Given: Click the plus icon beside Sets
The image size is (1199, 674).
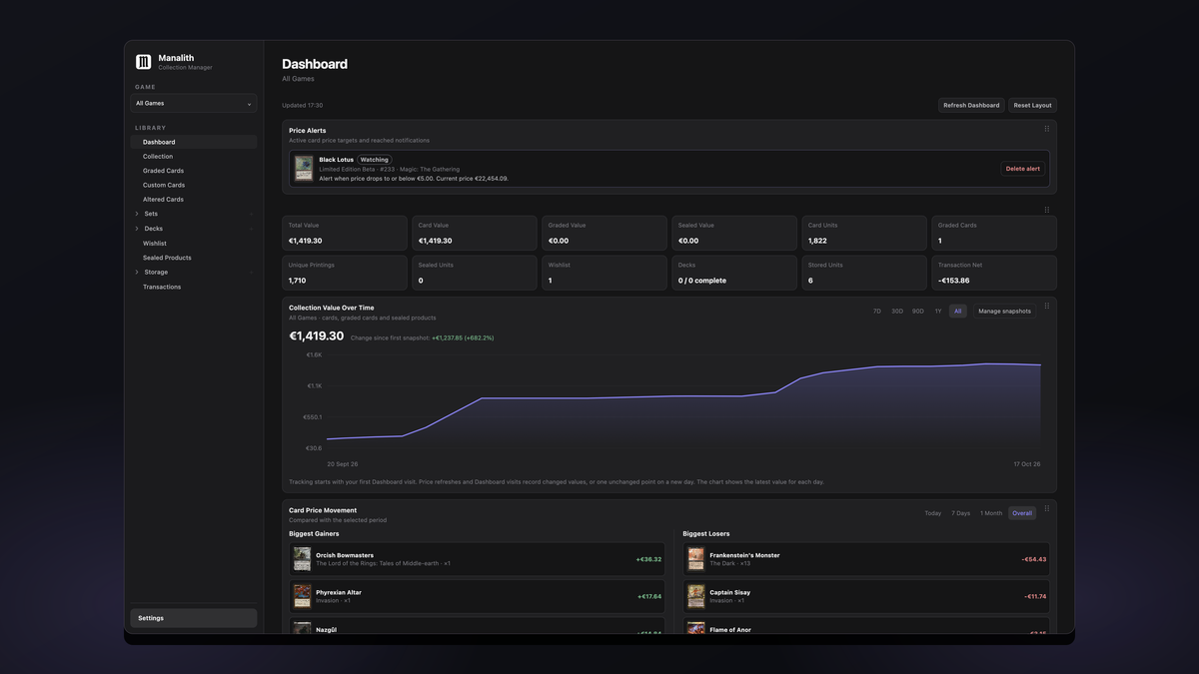Looking at the screenshot, I should (251, 214).
